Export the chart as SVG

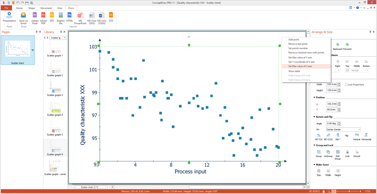tap(111, 17)
